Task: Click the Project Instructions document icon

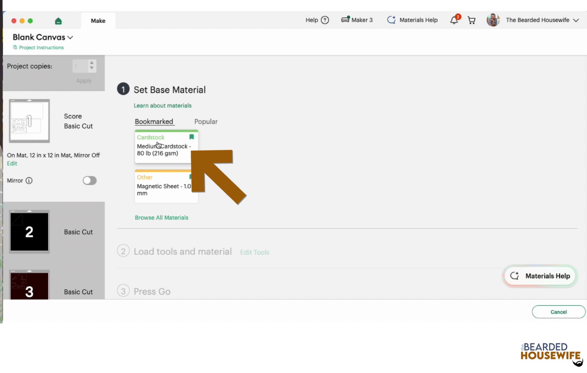Action: click(x=15, y=47)
